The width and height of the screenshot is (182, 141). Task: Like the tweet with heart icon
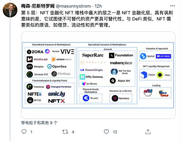(106, 132)
